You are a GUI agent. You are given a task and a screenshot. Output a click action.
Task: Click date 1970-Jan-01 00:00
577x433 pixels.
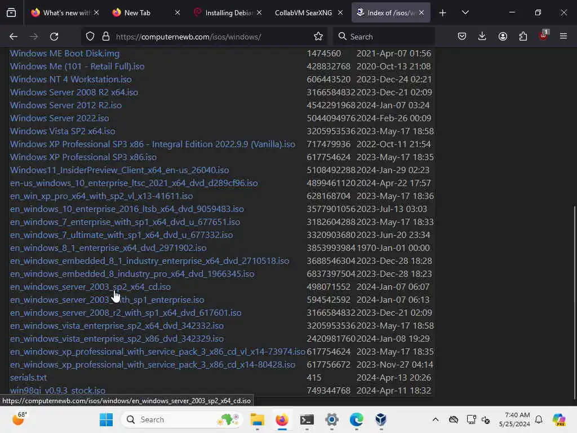pyautogui.click(x=393, y=248)
